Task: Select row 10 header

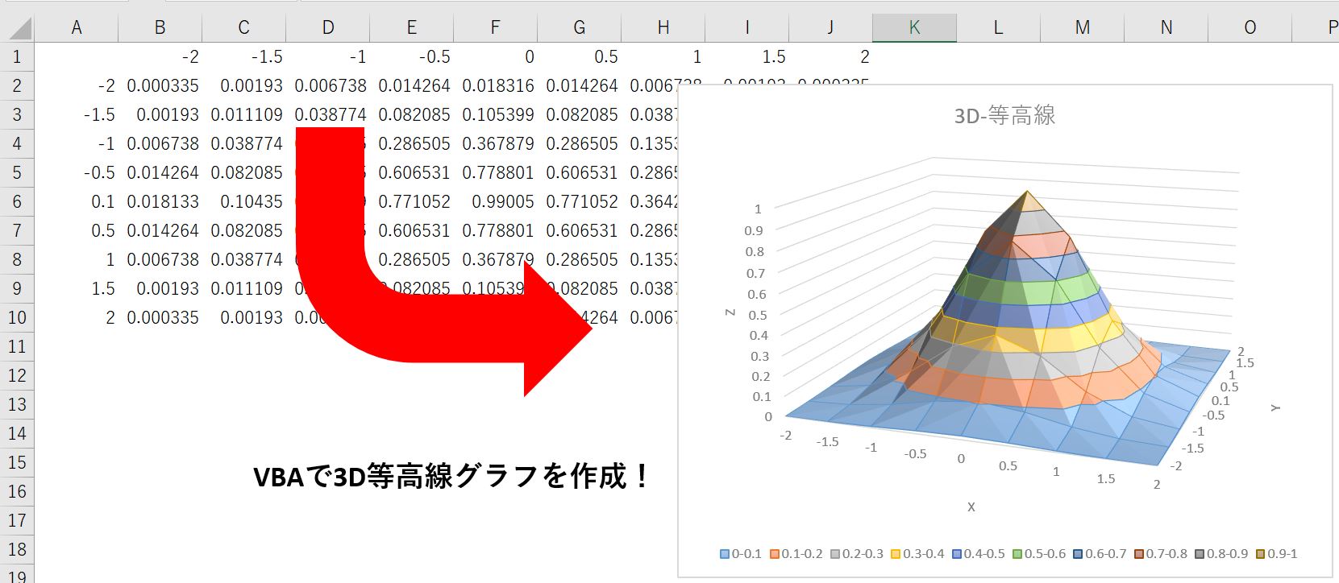Action: point(17,318)
